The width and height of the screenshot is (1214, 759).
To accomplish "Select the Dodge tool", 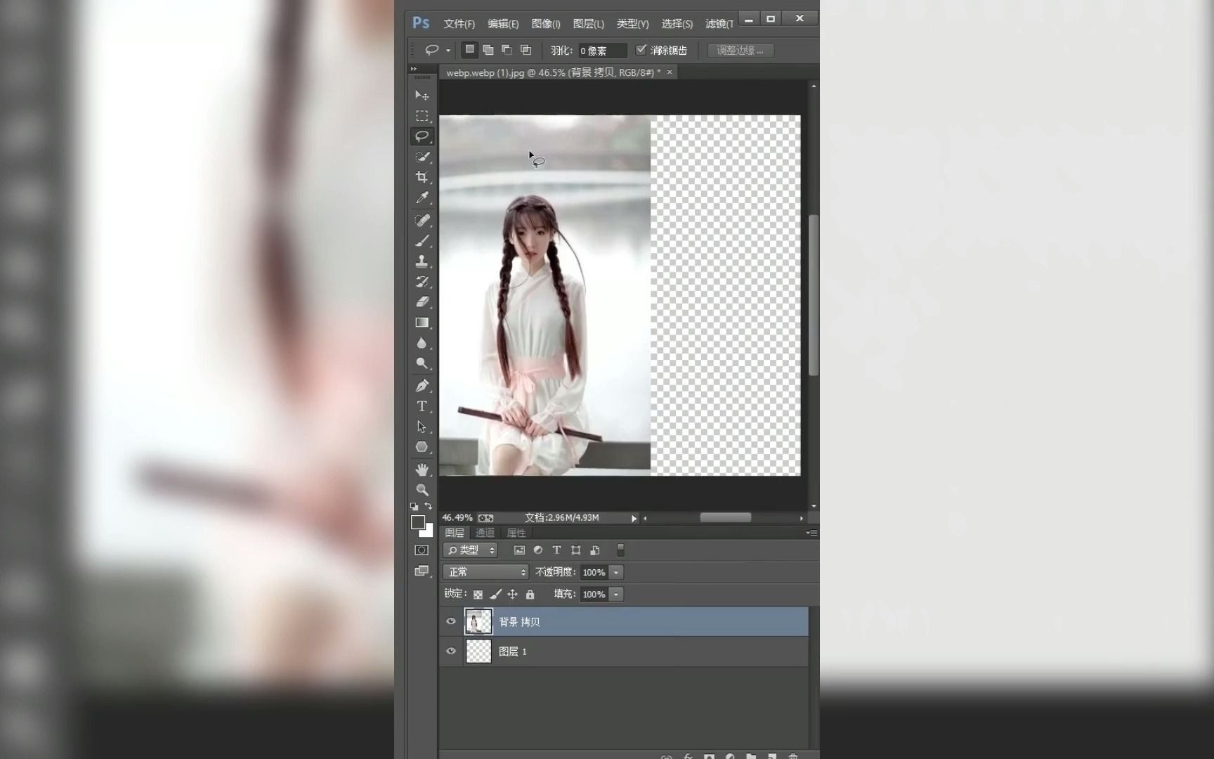I will [422, 363].
